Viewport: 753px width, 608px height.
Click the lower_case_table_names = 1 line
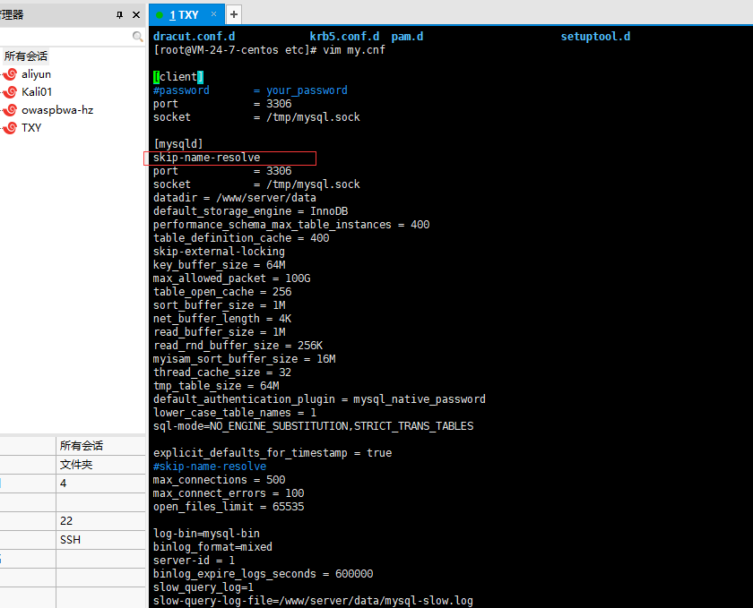point(235,413)
